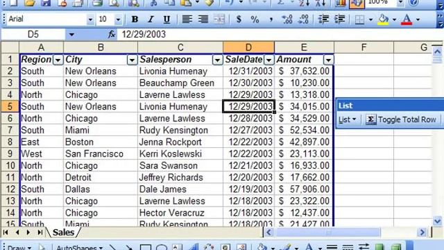Select column D header
Image resolution: width=444 pixels, height=250 pixels.
coord(248,47)
